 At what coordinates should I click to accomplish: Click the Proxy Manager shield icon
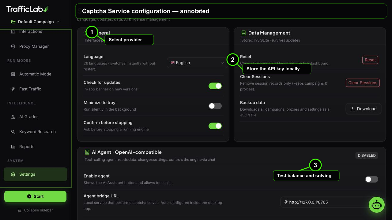13,46
